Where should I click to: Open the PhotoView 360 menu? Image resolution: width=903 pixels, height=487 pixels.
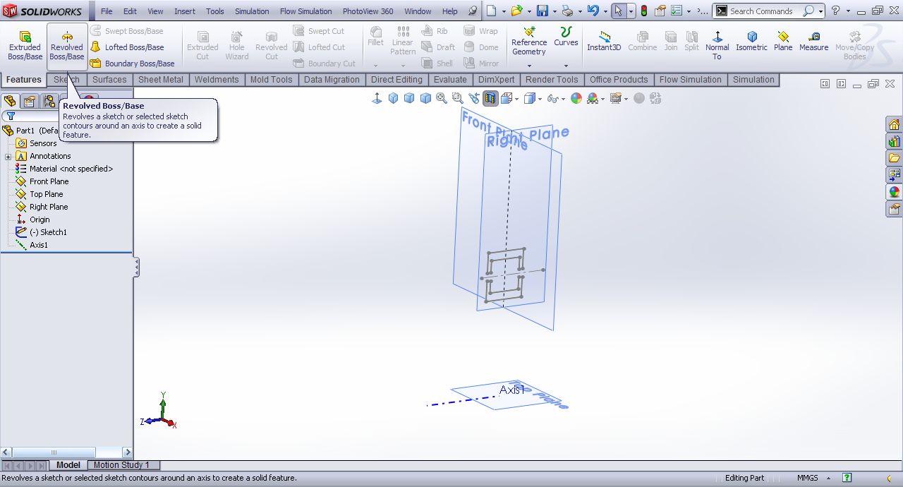coord(368,11)
